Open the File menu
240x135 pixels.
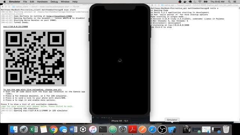tap(25, 1)
